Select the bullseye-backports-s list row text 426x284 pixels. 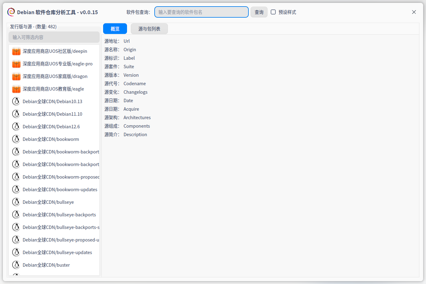(x=61, y=227)
